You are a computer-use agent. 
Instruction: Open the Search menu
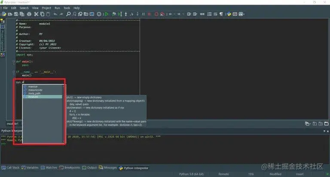[24, 8]
